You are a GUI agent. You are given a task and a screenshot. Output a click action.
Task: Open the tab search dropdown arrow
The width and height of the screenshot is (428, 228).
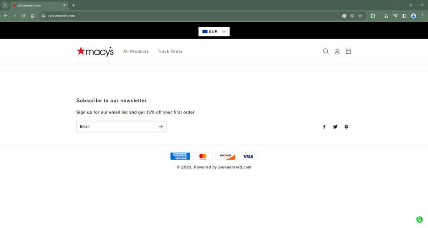(x=5, y=5)
